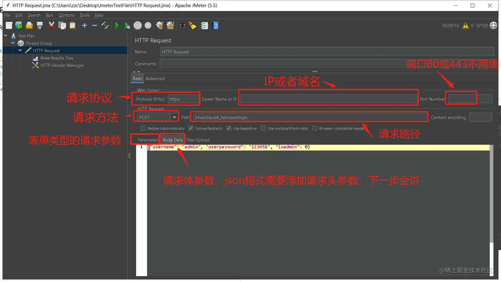
Task: Uncheck Follow Redirects checkbox
Action: point(191,128)
